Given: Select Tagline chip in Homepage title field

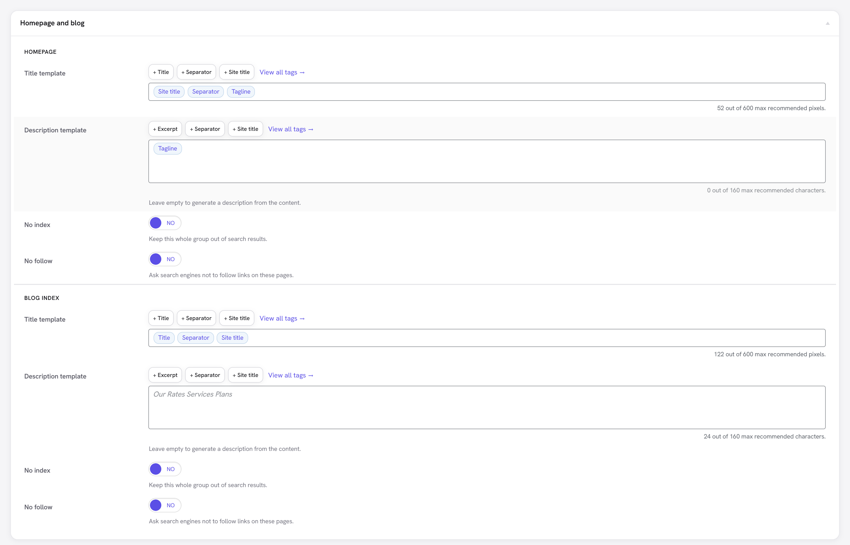Looking at the screenshot, I should pos(241,92).
